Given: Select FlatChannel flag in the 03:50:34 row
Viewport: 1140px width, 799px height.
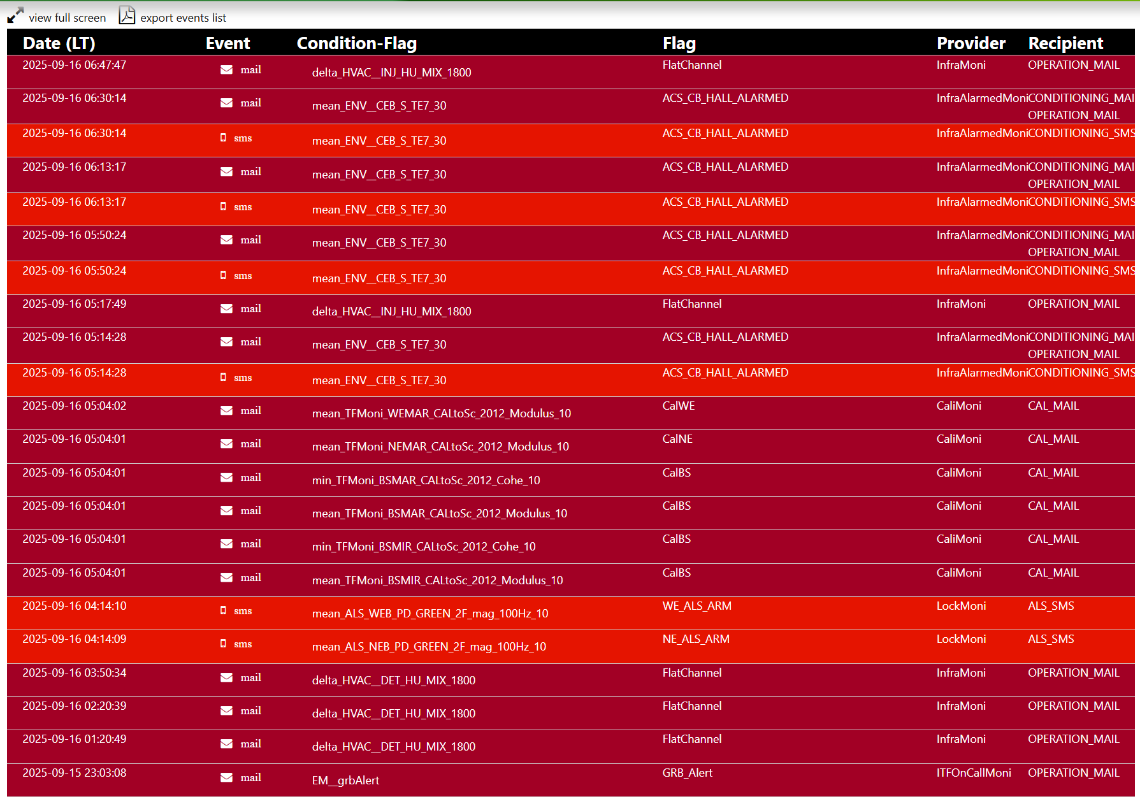Looking at the screenshot, I should (x=692, y=673).
